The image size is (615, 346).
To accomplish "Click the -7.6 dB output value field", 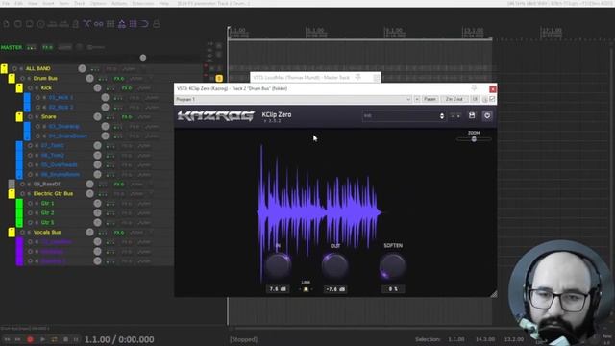I will [335, 289].
